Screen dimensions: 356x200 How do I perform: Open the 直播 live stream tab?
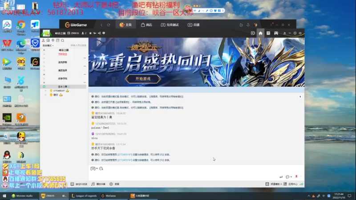(x=194, y=25)
